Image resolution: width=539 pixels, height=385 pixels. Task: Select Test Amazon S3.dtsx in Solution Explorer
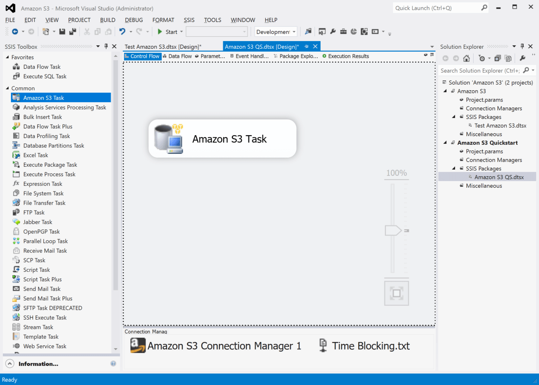tap(500, 125)
